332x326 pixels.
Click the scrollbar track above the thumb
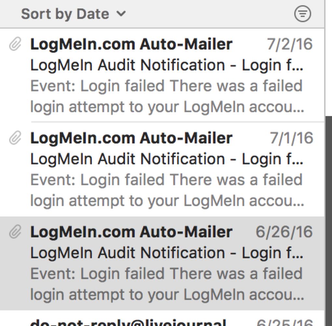(328, 58)
